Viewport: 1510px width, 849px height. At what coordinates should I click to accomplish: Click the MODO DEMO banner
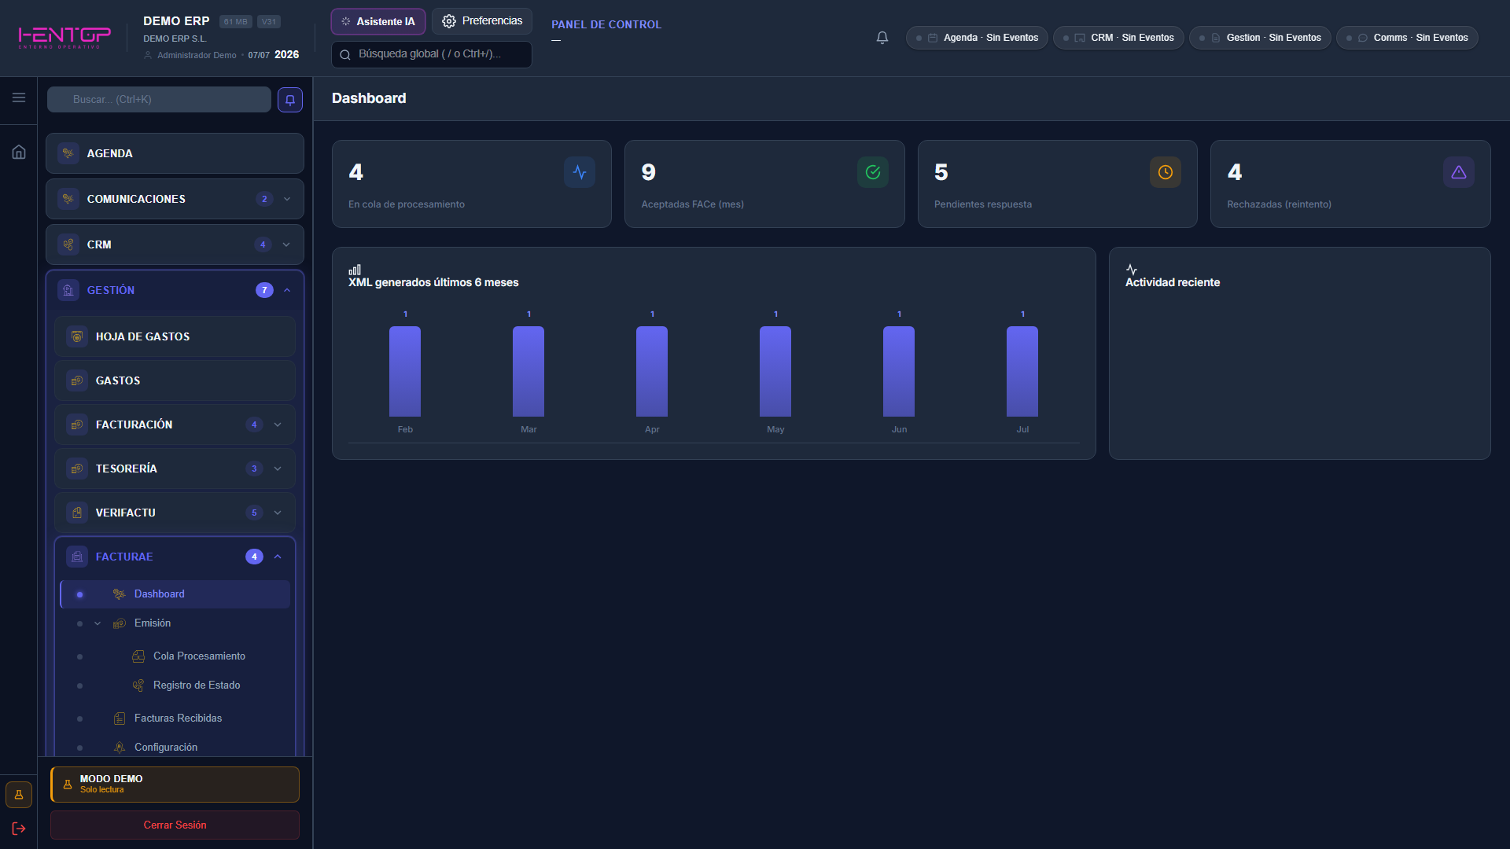click(x=175, y=785)
